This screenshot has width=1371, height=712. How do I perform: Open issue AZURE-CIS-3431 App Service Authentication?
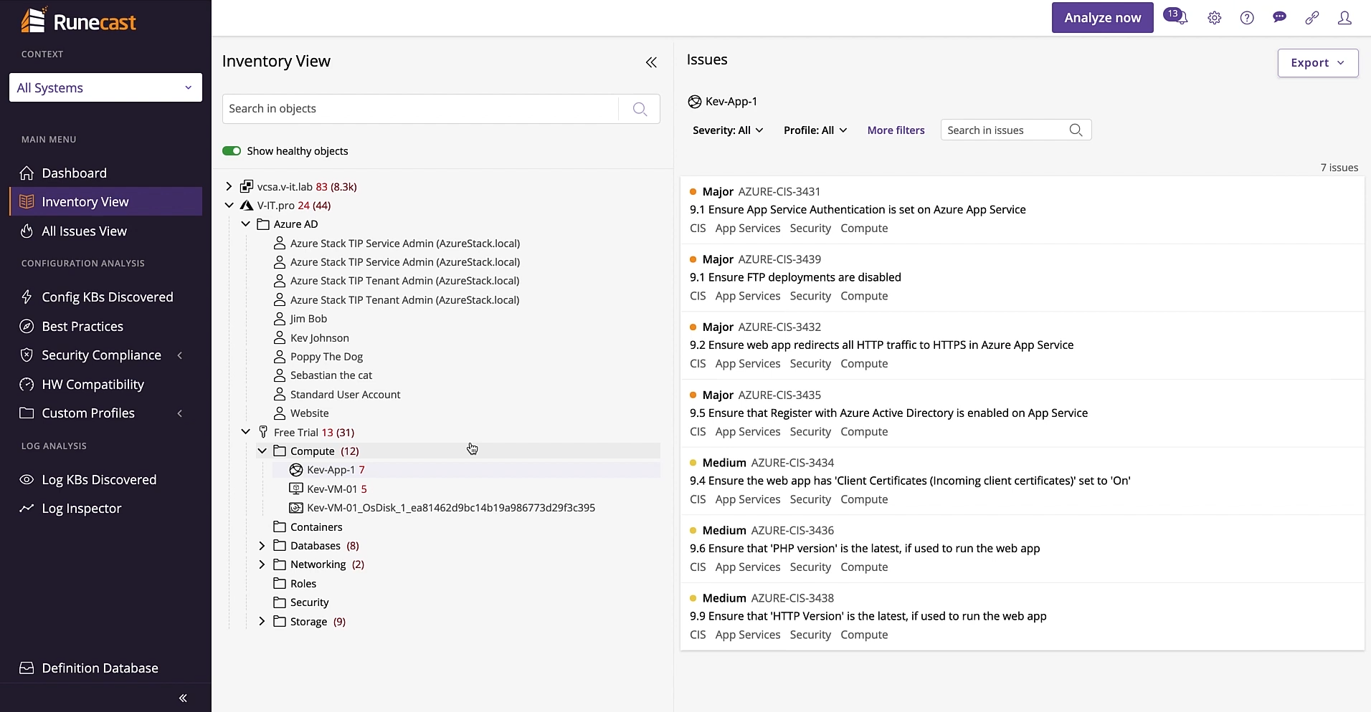[1022, 210]
